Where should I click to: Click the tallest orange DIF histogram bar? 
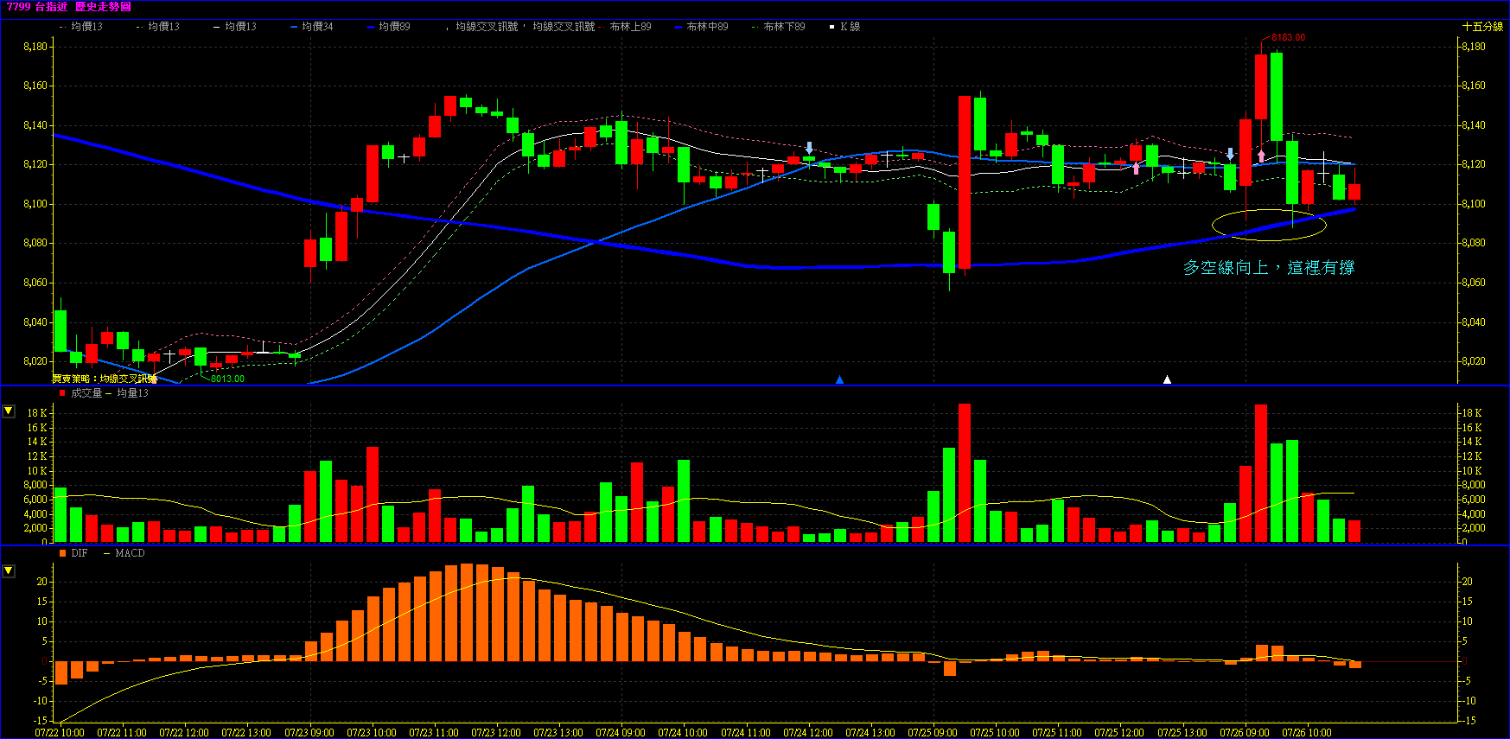pyautogui.click(x=468, y=613)
